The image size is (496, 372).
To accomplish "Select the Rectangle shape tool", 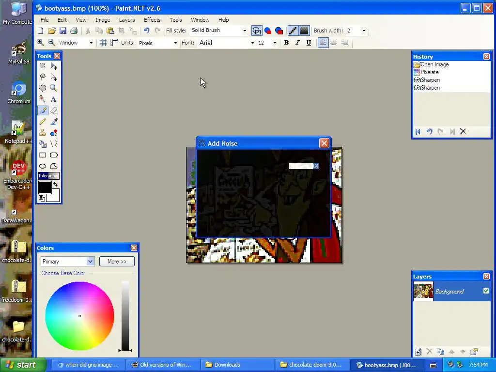I will 43,155.
